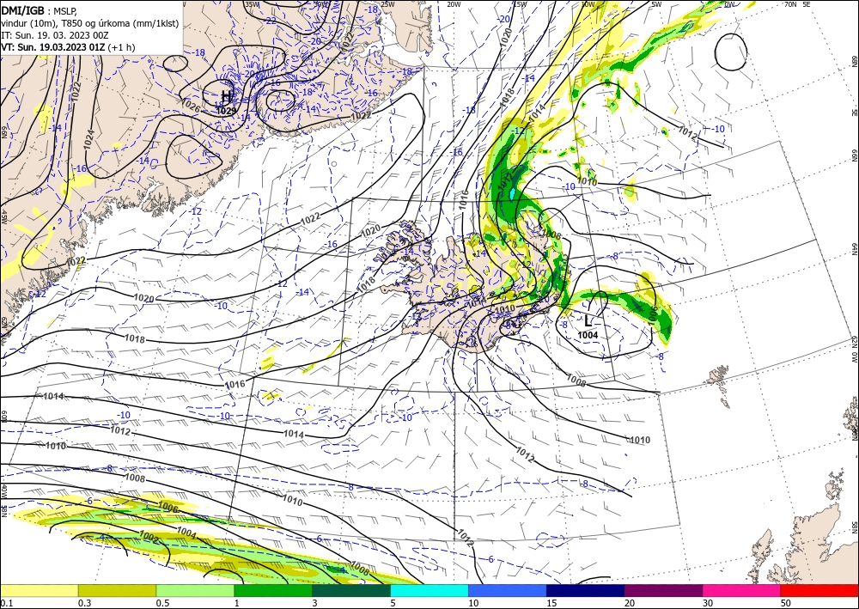Screen dimensions: 859x609
Task: Click the purple 20 mm legend swatch
Action: coord(663,590)
